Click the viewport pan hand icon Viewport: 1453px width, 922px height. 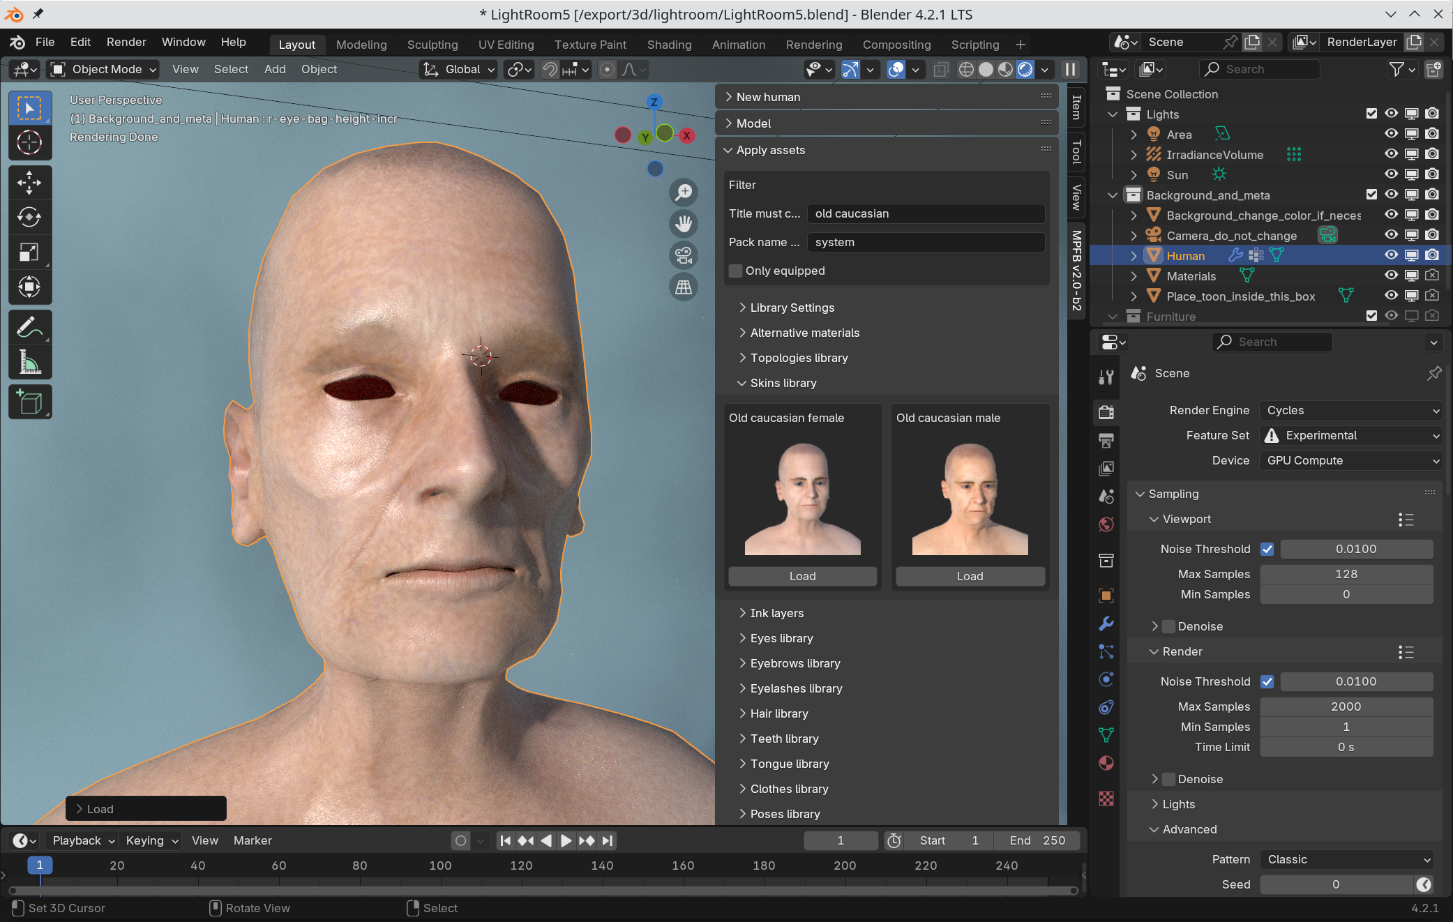tap(684, 224)
